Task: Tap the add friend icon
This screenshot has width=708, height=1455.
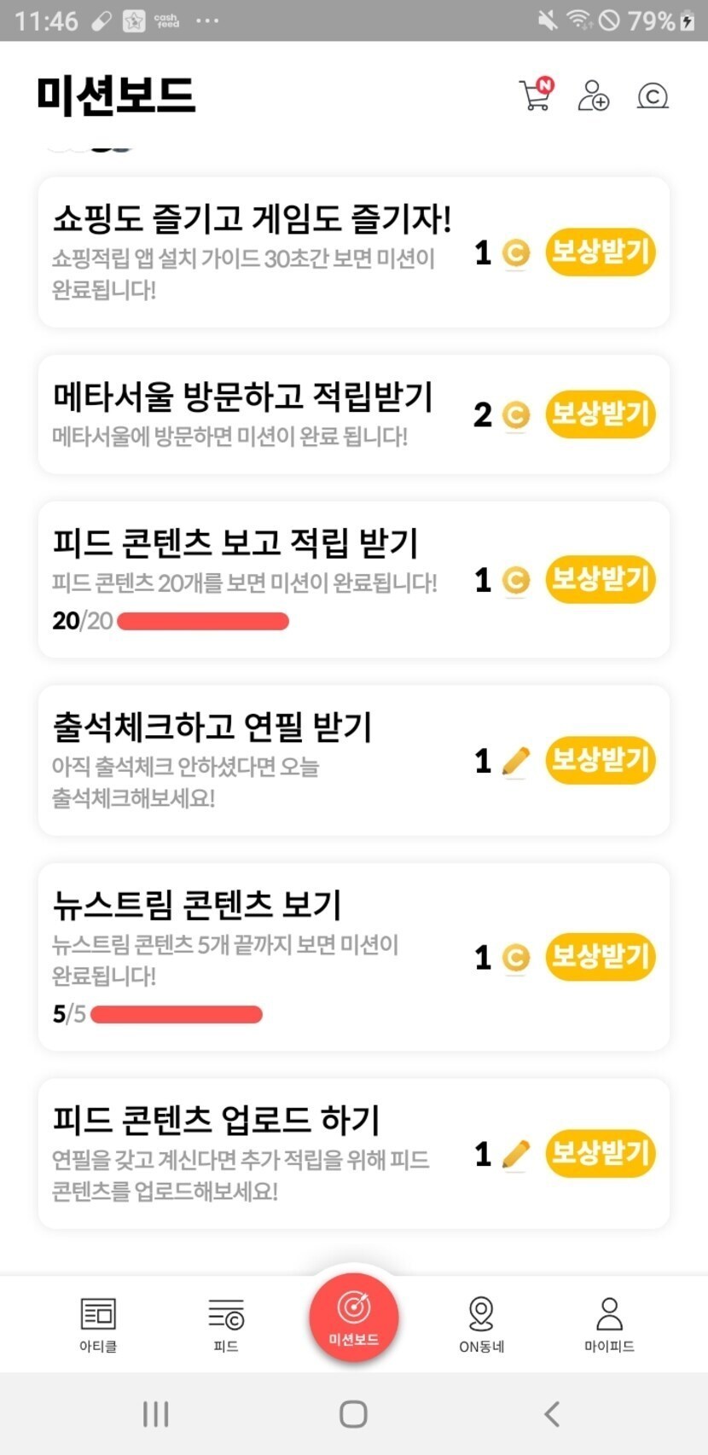Action: click(x=593, y=96)
